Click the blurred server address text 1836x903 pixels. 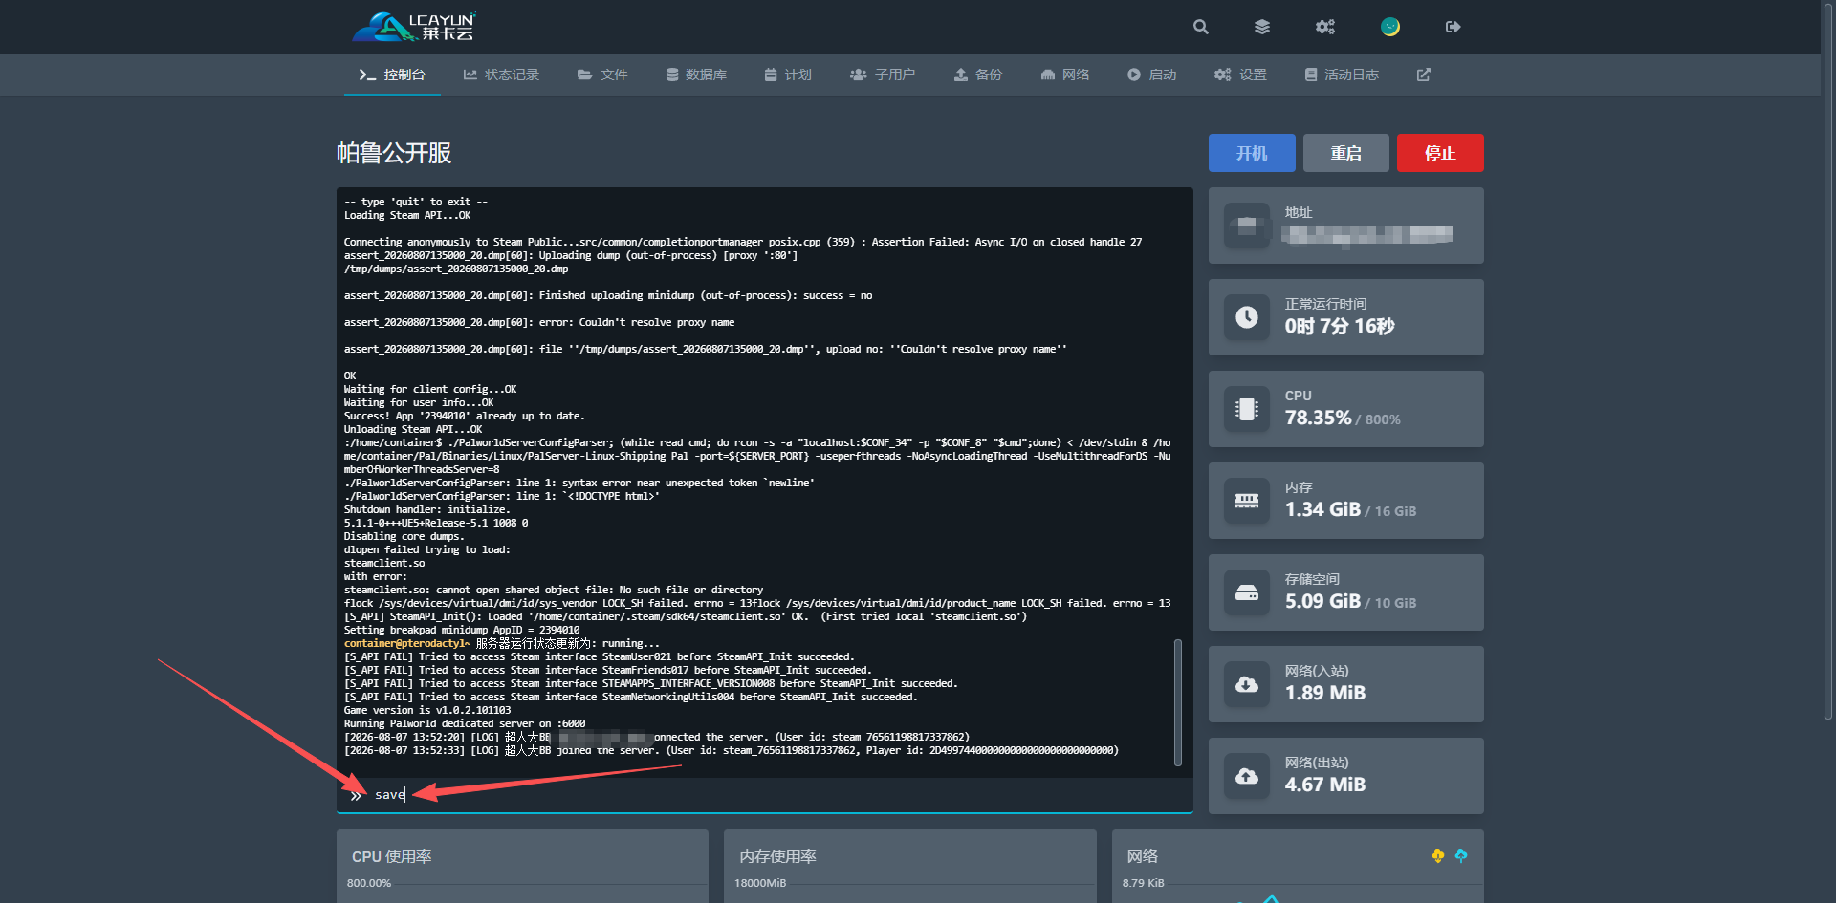pyautogui.click(x=1367, y=235)
